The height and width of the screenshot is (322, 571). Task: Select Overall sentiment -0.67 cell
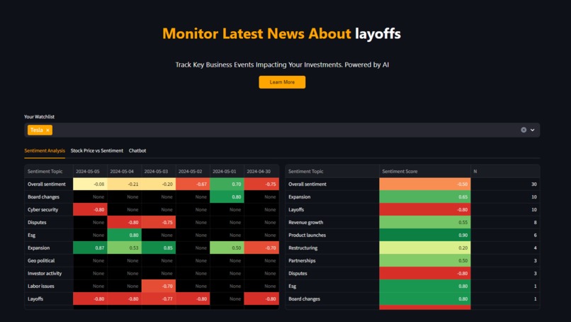click(193, 184)
